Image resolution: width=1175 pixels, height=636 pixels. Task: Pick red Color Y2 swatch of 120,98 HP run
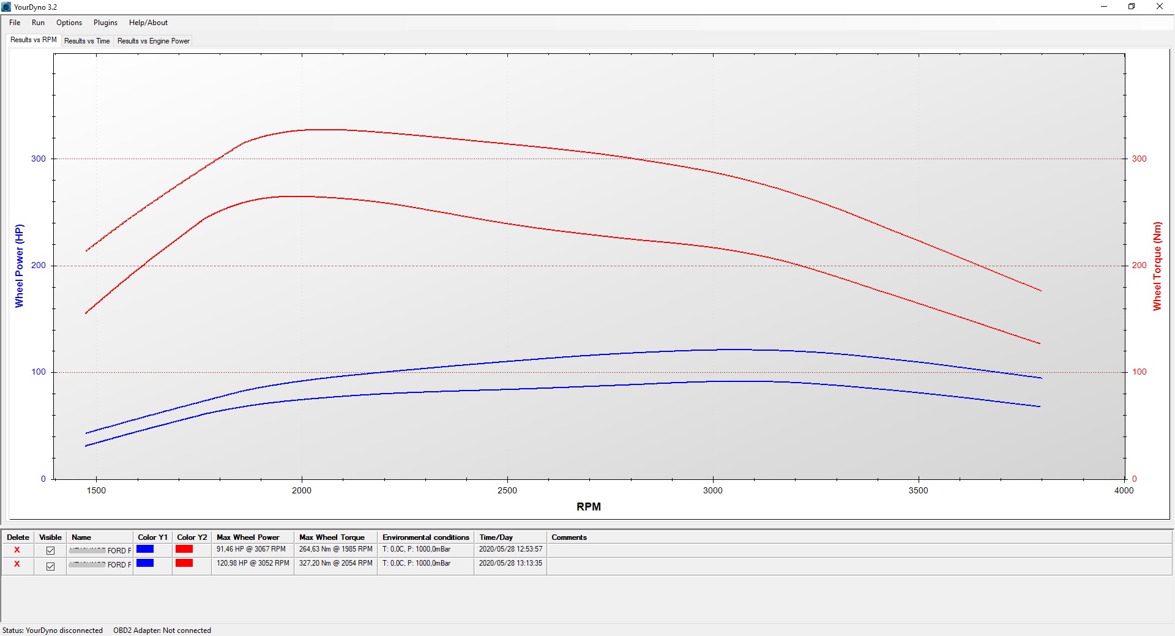pyautogui.click(x=184, y=563)
